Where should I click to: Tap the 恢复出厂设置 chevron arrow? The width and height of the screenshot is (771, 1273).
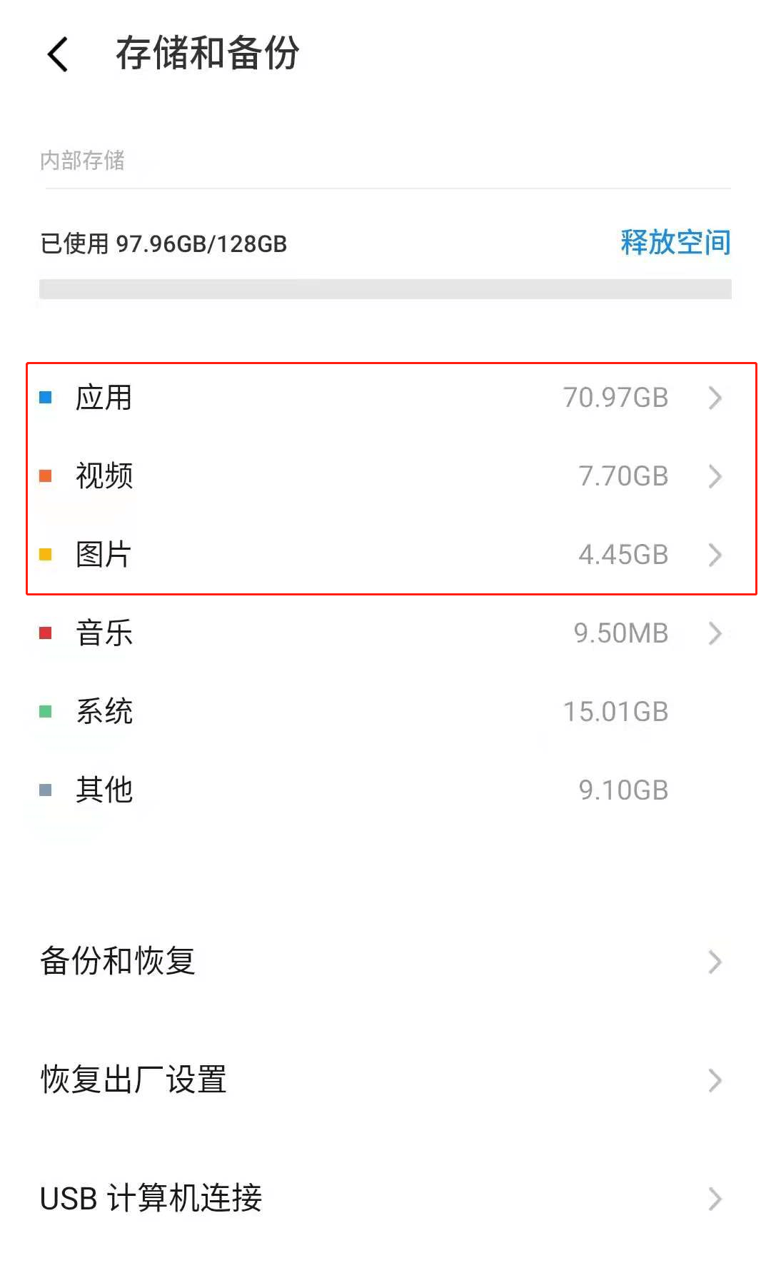(715, 1080)
